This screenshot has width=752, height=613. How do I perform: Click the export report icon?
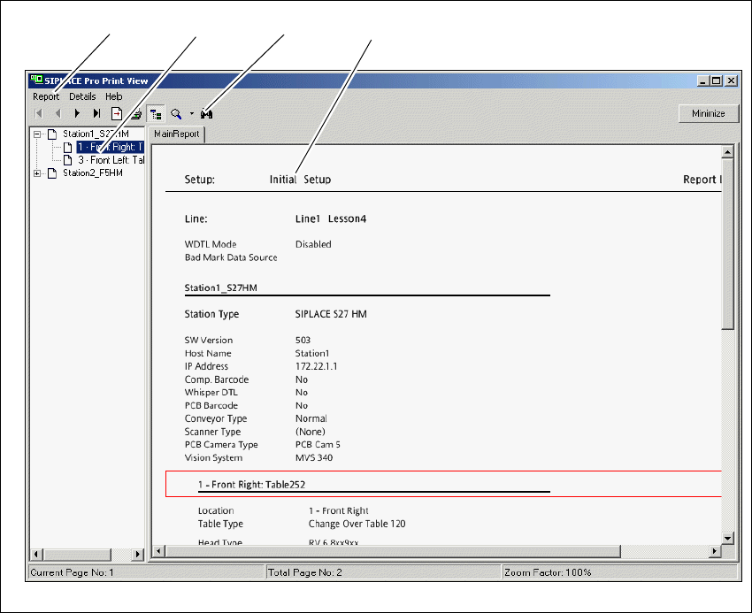[x=116, y=114]
